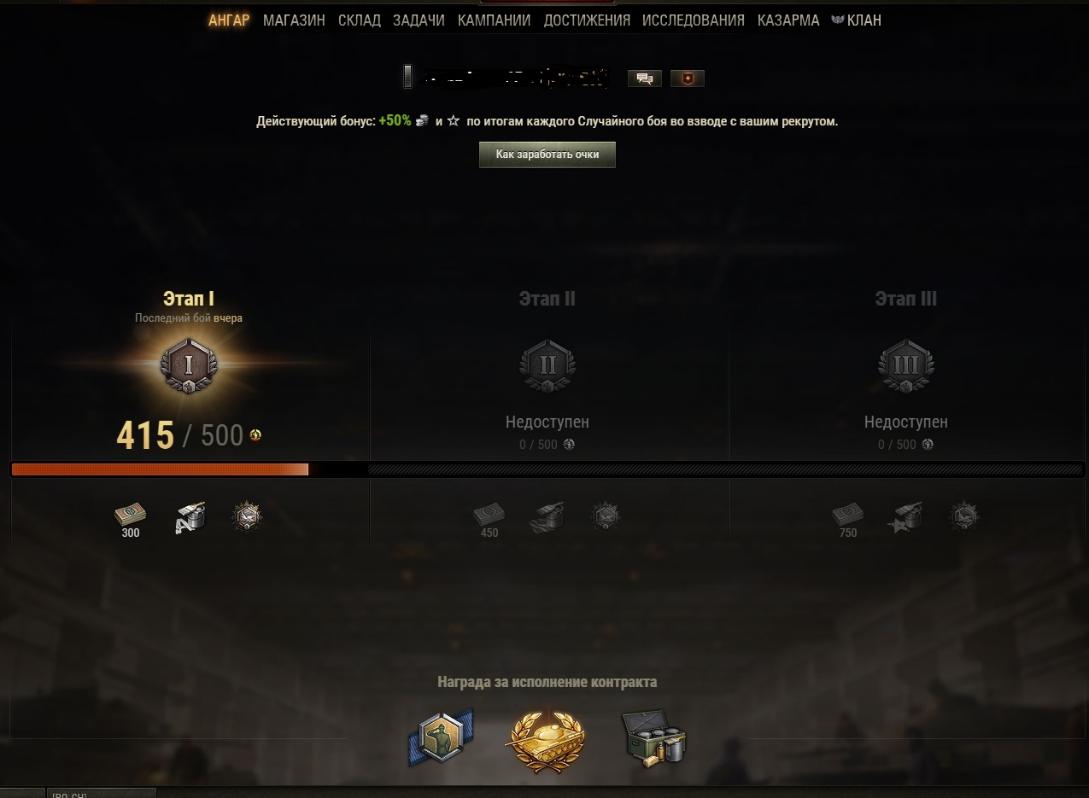
Task: Click the Как заработать очки button
Action: pos(547,154)
